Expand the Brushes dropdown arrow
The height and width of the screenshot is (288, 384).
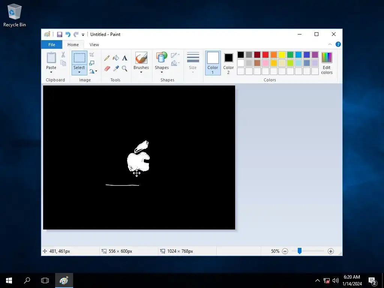point(141,72)
